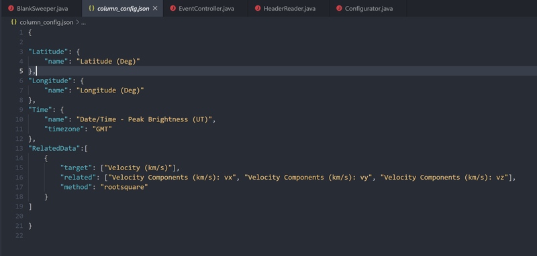537x256 pixels.
Task: Click the "name" key on line 4
Action: (56, 61)
